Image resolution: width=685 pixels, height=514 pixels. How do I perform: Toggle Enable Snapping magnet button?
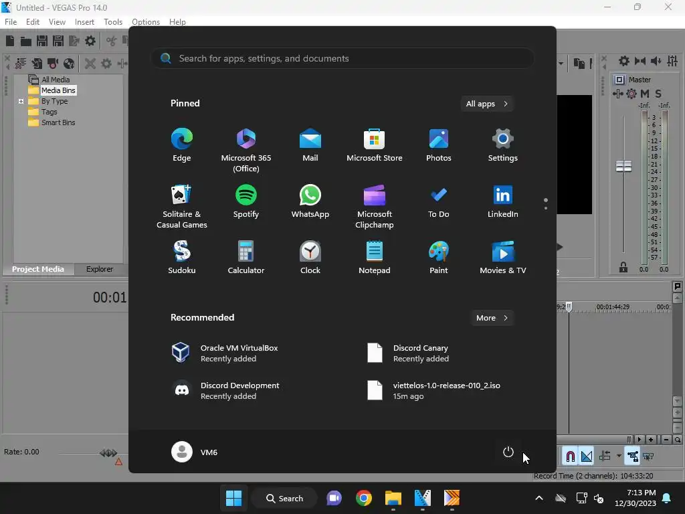(x=570, y=456)
